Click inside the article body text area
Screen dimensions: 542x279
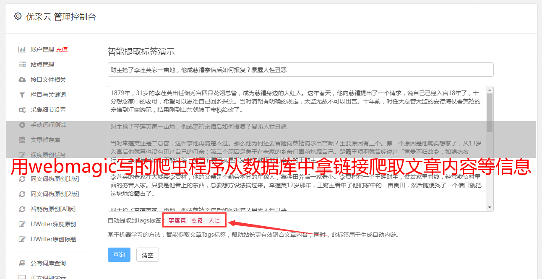click(297, 149)
